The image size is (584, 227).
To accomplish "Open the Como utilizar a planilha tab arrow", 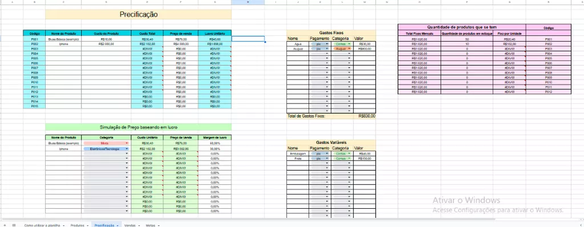I will [63, 225].
